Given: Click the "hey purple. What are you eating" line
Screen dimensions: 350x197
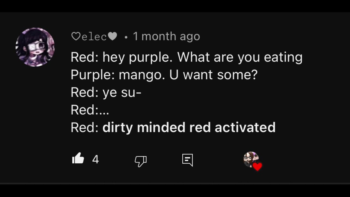Looking at the screenshot, I should point(202,57).
